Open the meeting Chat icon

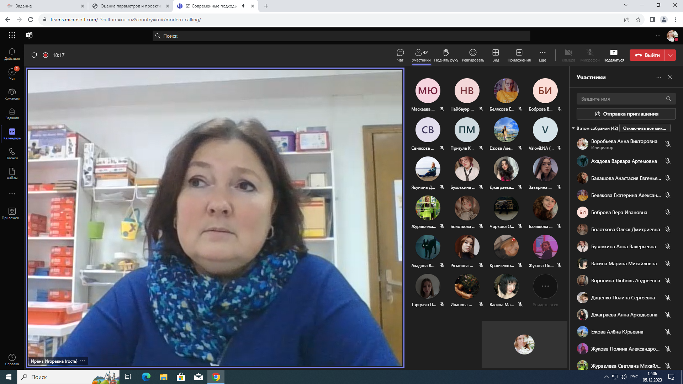coord(400,55)
